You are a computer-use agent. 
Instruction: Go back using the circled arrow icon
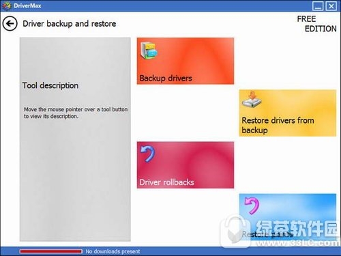[10, 23]
